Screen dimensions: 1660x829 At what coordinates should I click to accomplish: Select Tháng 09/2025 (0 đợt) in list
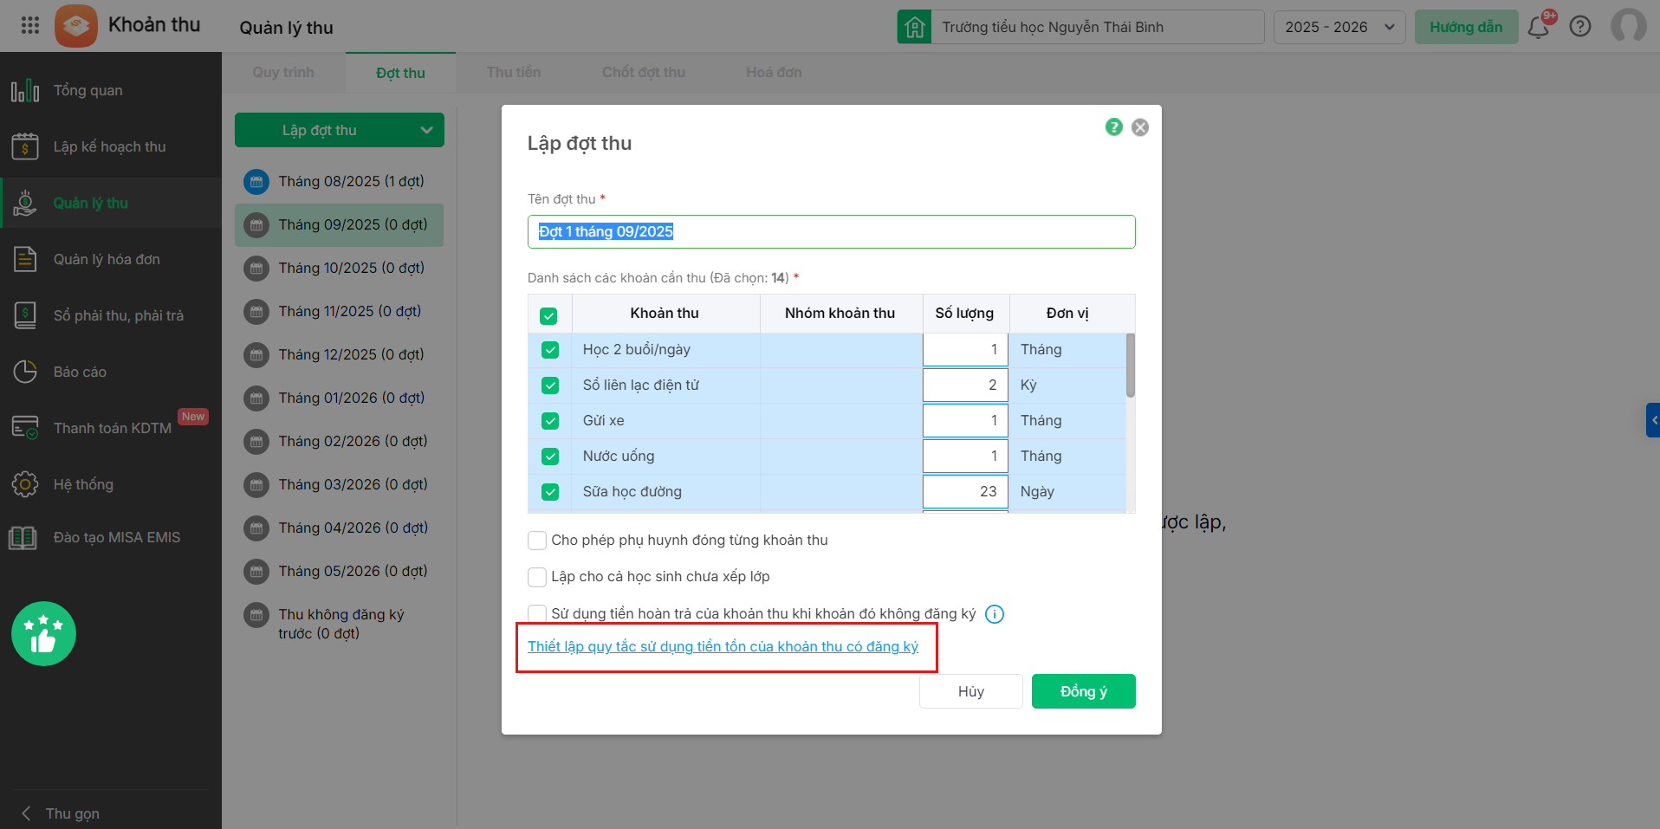(x=340, y=225)
